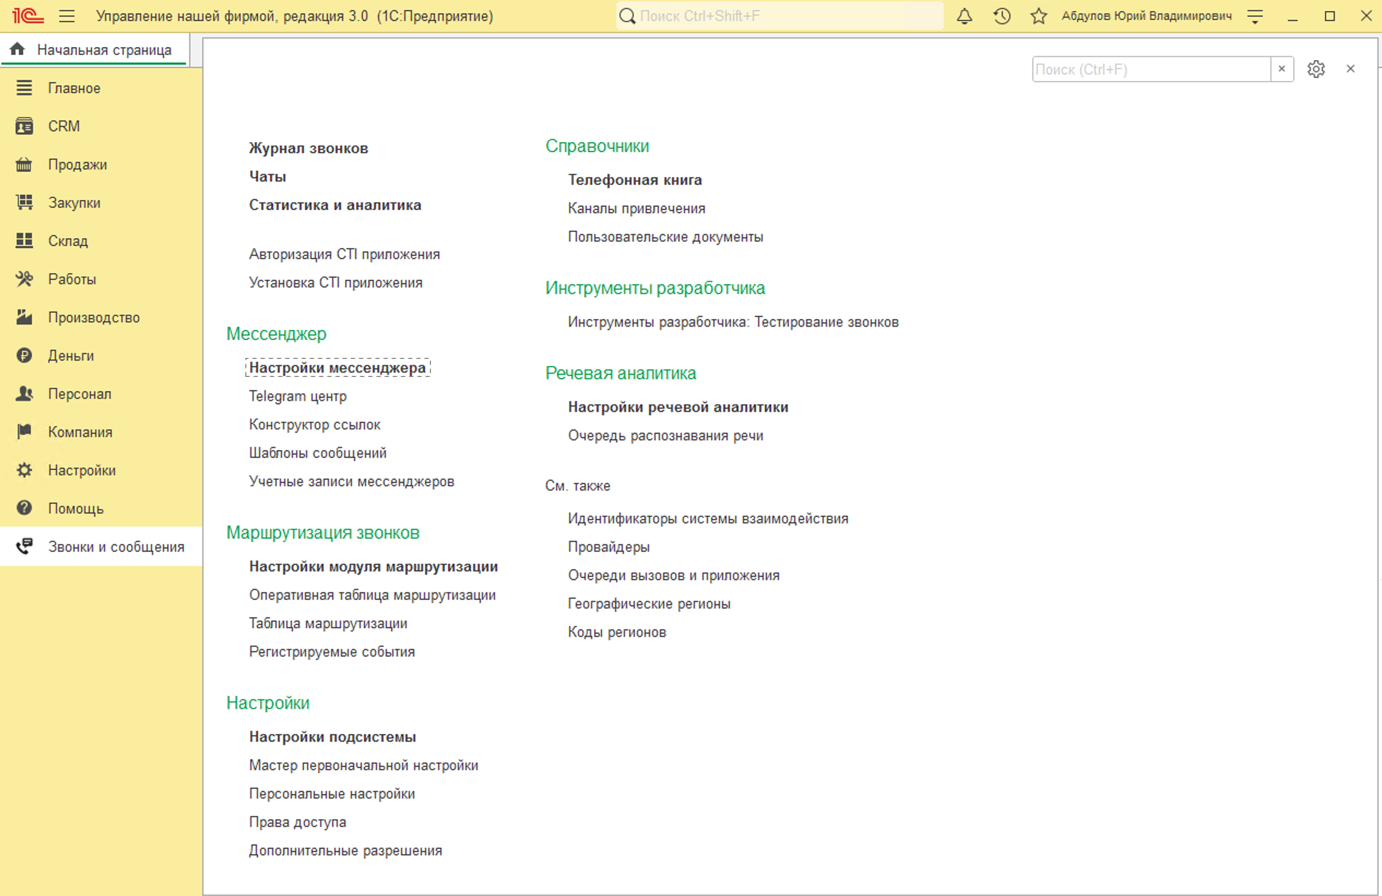Image resolution: width=1382 pixels, height=896 pixels.
Task: Select Звонки и сообщения menu item
Action: point(116,547)
